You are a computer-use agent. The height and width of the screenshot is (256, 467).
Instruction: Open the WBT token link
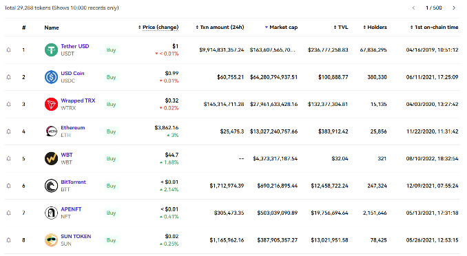[x=67, y=155]
